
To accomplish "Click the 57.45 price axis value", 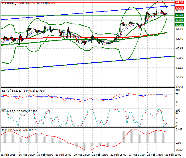I will pos(179,86).
